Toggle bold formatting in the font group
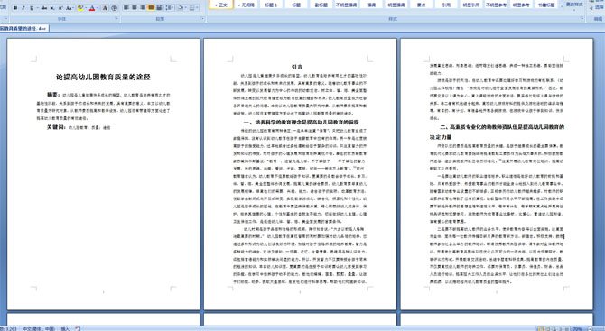This screenshot has width=605, height=331. [x=15, y=8]
